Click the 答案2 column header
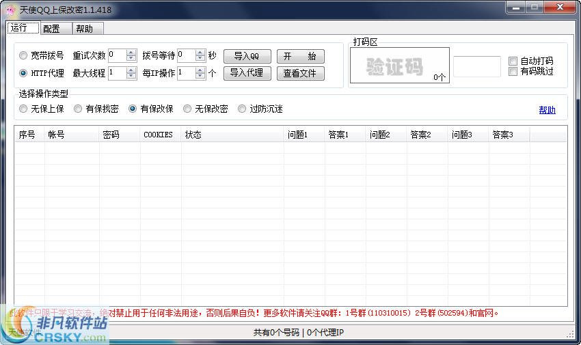581x345 pixels. coord(428,135)
